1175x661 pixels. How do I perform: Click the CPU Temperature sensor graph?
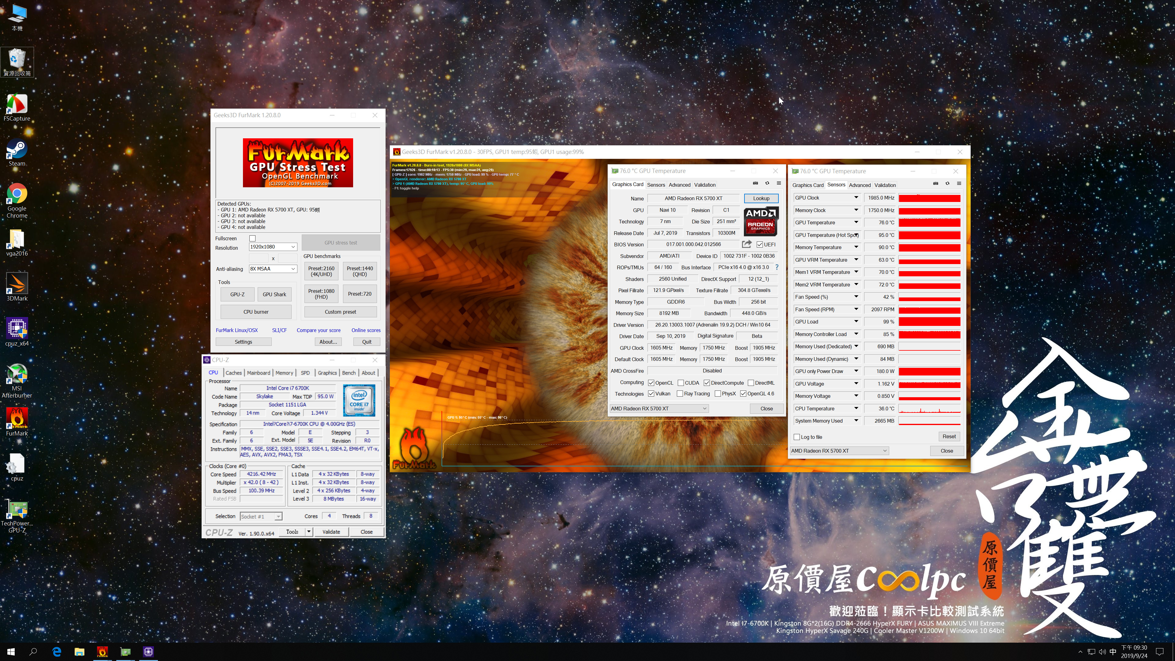[930, 409]
